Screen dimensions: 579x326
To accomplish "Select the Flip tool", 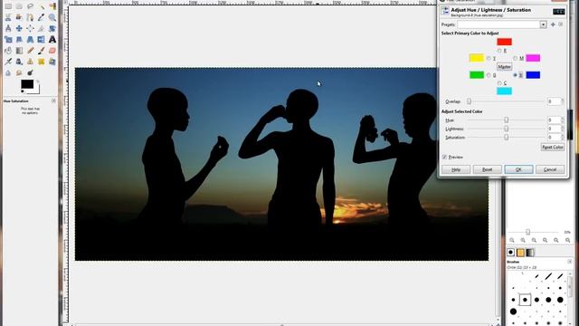I will (42, 40).
